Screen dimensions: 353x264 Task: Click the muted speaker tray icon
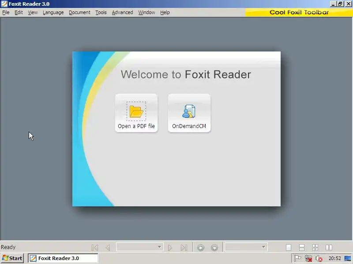click(319, 258)
